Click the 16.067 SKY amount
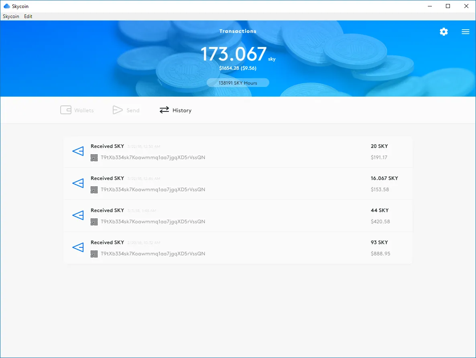The height and width of the screenshot is (358, 476). point(384,178)
